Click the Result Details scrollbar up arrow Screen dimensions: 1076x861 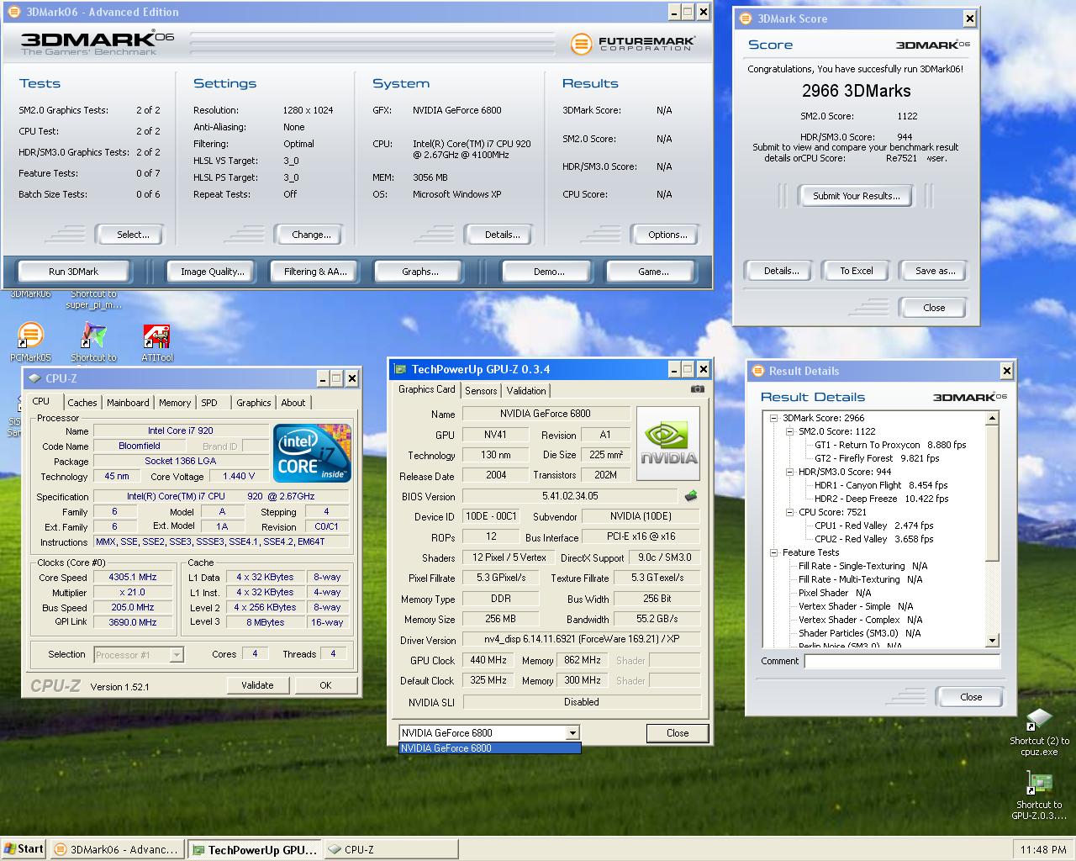point(992,418)
